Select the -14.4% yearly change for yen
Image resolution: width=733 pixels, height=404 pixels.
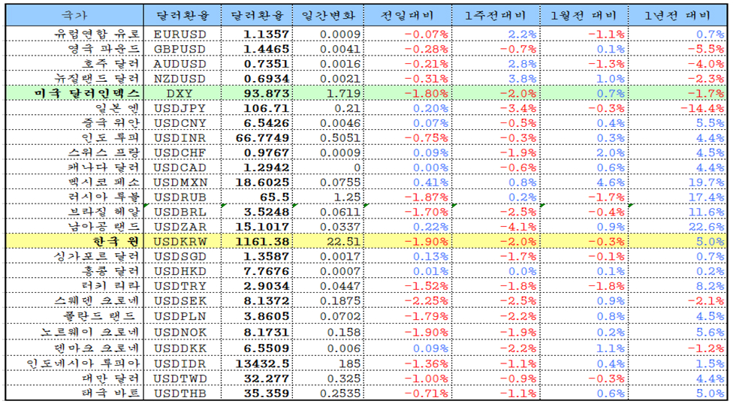pos(704,108)
